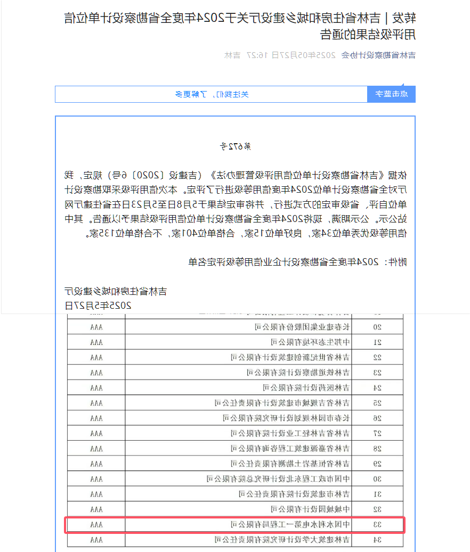Click the AAA rating in row 28
470x552 pixels.
point(96,449)
